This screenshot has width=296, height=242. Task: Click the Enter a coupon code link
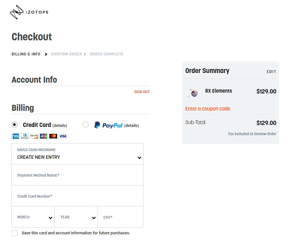[208, 109]
